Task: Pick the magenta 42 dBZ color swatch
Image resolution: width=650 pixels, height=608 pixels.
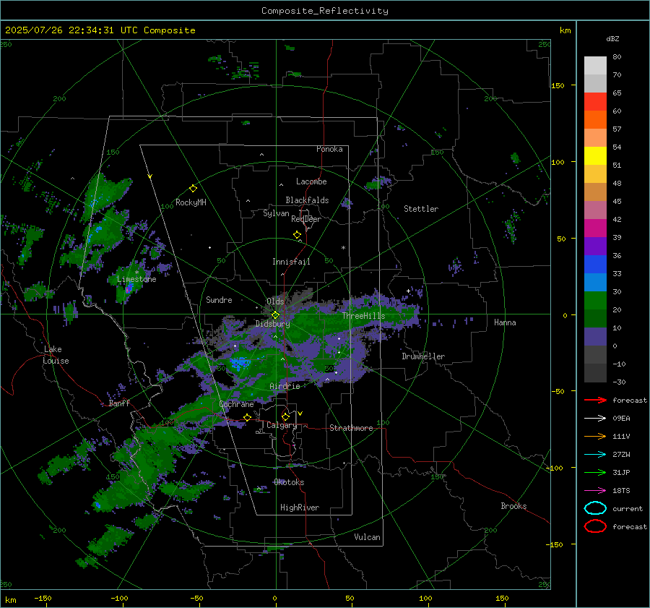Action: pyautogui.click(x=595, y=228)
